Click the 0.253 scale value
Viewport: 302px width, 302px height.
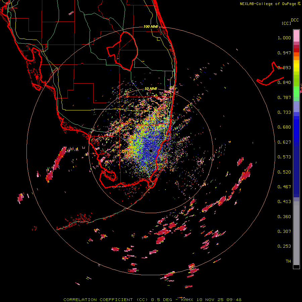(x=284, y=246)
